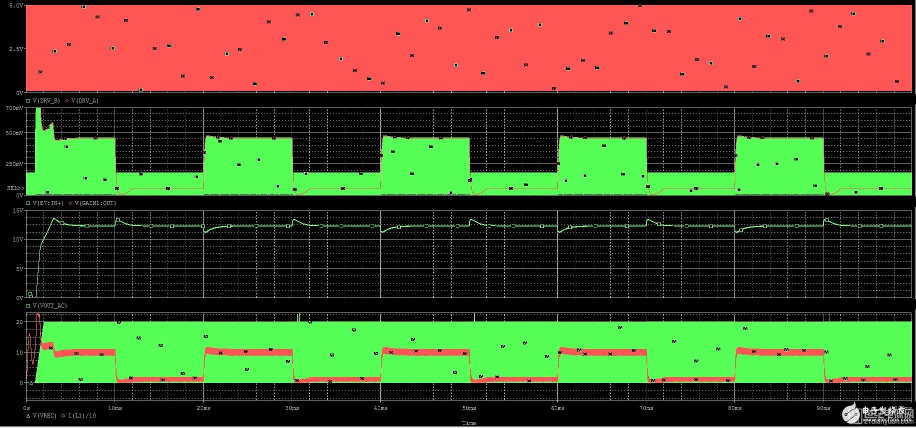Click the 10V y-axis label
Screen dimensions: 916x428
click(18, 240)
